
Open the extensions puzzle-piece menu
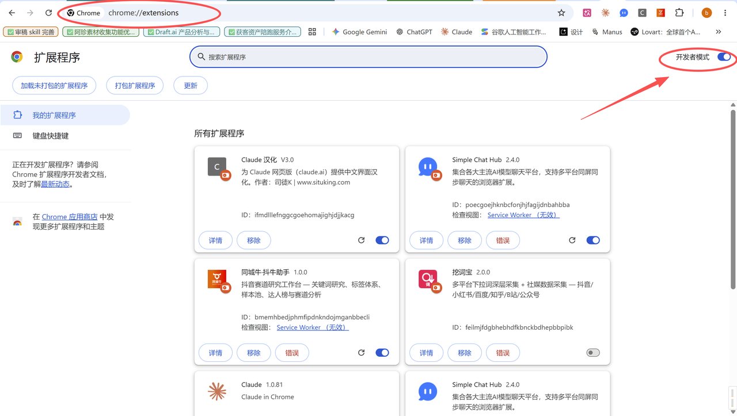(x=679, y=13)
